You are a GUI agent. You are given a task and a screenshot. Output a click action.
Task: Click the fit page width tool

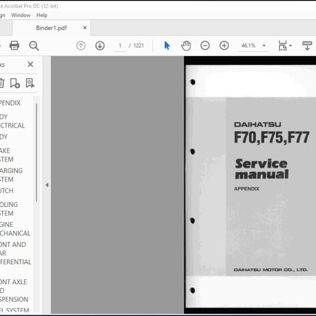point(283,46)
